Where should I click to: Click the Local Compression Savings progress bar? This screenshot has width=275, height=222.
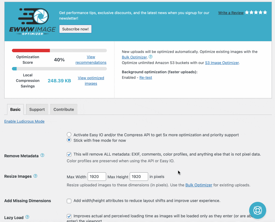point(59,69)
